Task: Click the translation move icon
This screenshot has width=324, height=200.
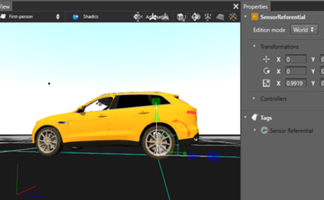Action: pyautogui.click(x=266, y=59)
